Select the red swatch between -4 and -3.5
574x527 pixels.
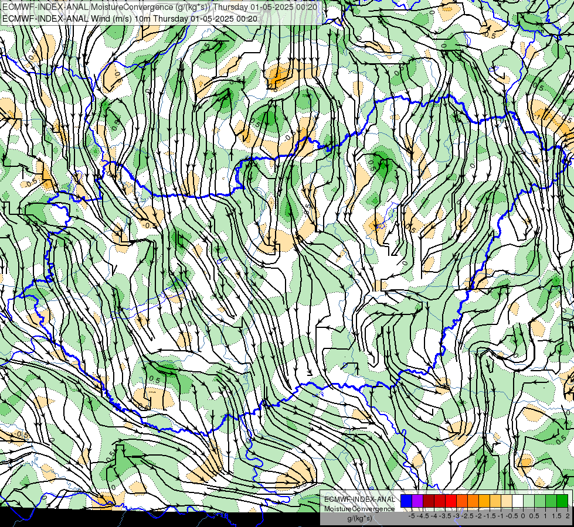coord(440,501)
